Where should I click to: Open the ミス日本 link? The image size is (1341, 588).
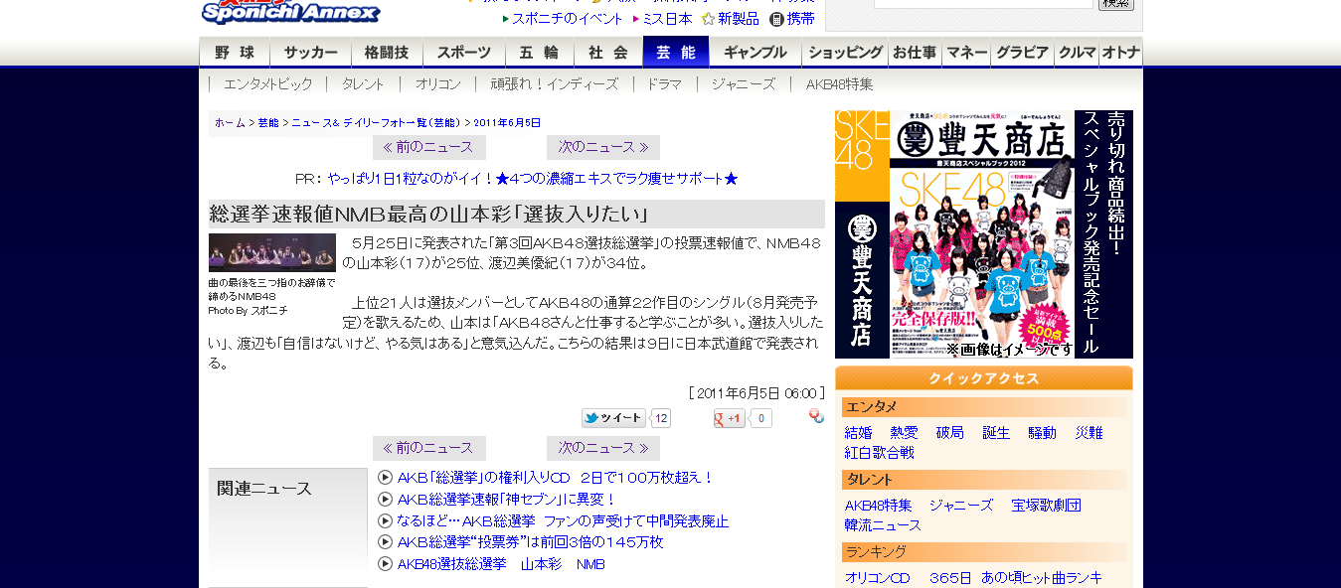coord(667,19)
